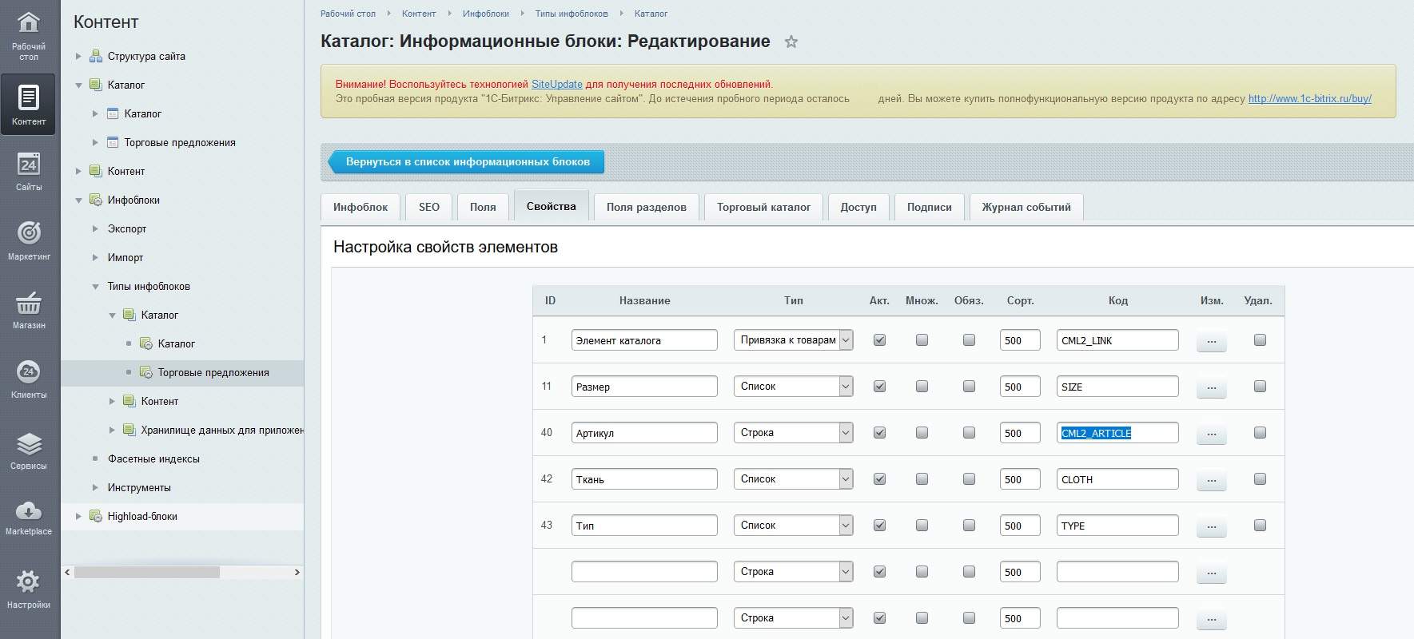
Task: Add page to favorites with star icon
Action: coord(791,42)
